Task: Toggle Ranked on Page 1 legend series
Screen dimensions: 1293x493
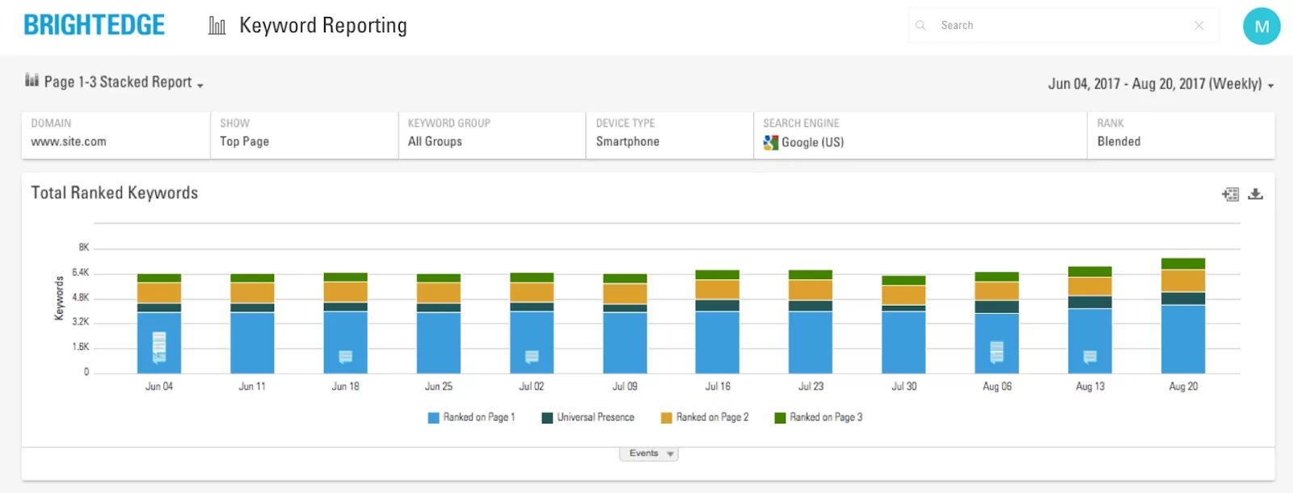Action: (471, 417)
